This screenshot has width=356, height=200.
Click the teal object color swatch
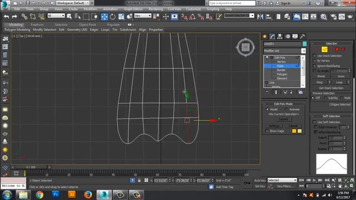[x=304, y=43]
